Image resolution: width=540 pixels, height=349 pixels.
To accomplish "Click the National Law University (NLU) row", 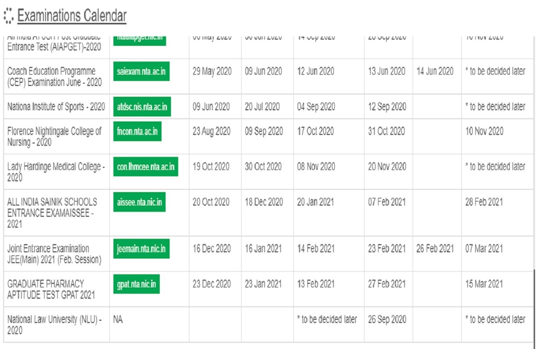I will tap(54, 325).
